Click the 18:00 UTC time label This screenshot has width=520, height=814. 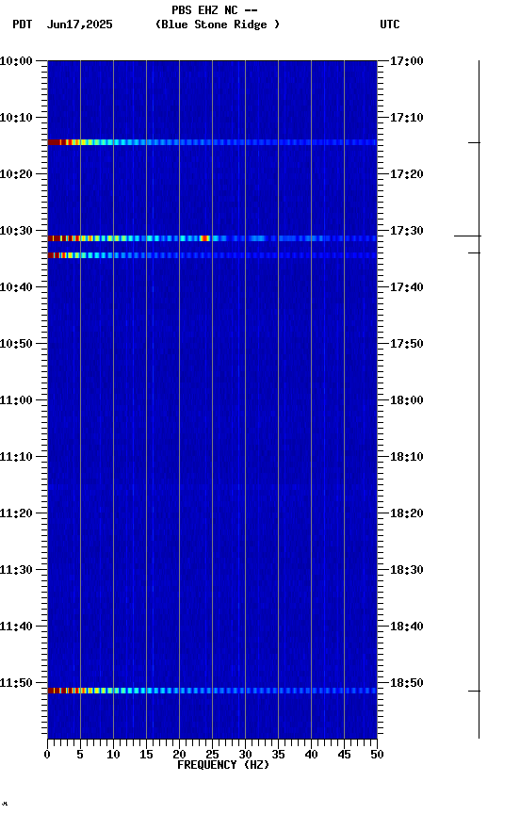pos(406,400)
